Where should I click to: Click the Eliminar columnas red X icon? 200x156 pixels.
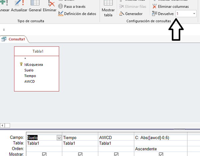[154, 6]
